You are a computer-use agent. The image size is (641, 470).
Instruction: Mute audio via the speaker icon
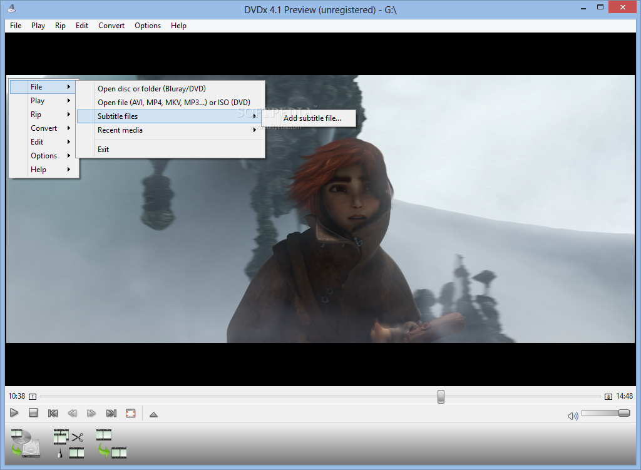(x=573, y=416)
